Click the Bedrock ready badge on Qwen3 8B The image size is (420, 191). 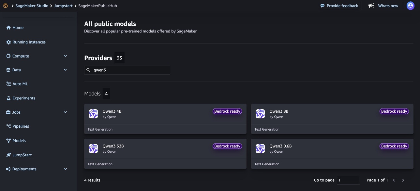tap(394, 111)
